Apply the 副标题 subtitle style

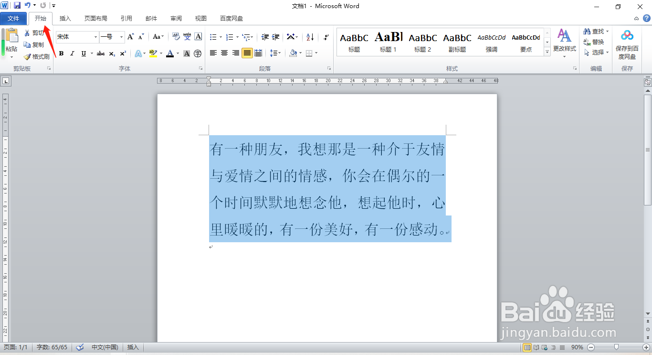(457, 42)
